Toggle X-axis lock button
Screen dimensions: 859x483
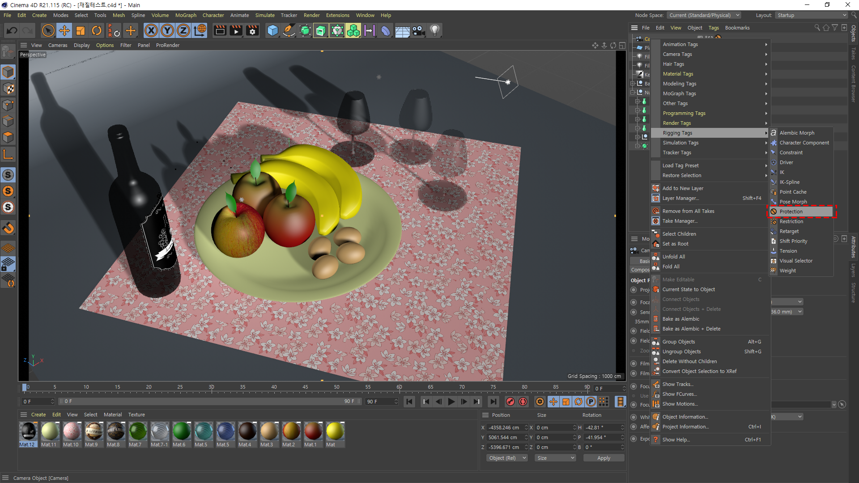pyautogui.click(x=151, y=30)
